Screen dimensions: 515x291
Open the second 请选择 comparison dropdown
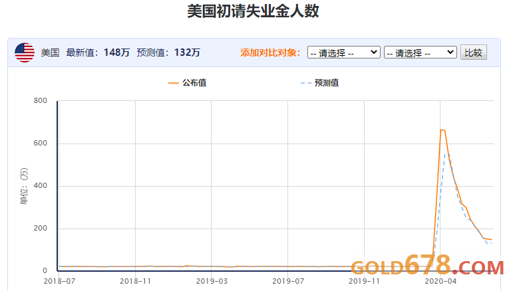pyautogui.click(x=420, y=52)
